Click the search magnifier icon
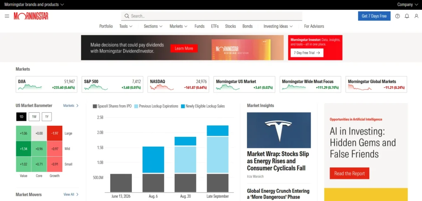 127,16
